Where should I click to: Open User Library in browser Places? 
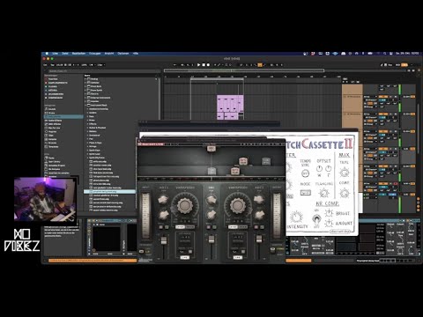(x=55, y=162)
